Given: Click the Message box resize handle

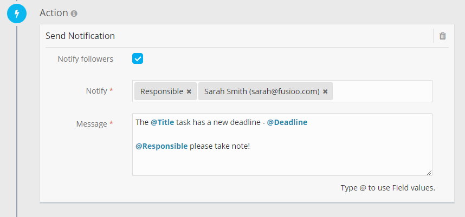Looking at the screenshot, I should tap(429, 173).
